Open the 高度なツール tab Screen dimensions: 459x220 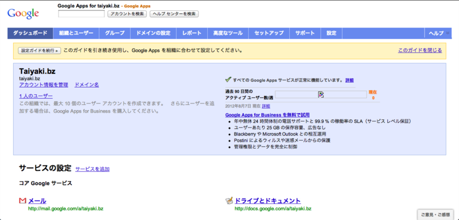point(228,33)
